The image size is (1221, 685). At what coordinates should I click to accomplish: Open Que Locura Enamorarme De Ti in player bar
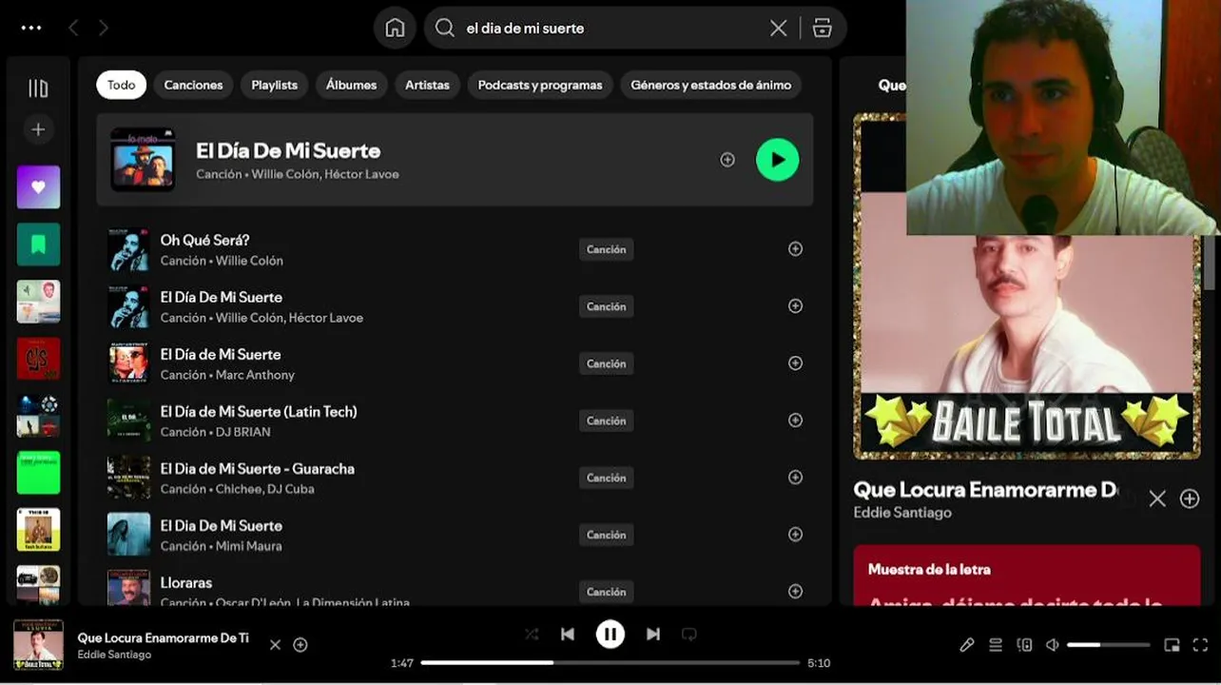tap(163, 637)
